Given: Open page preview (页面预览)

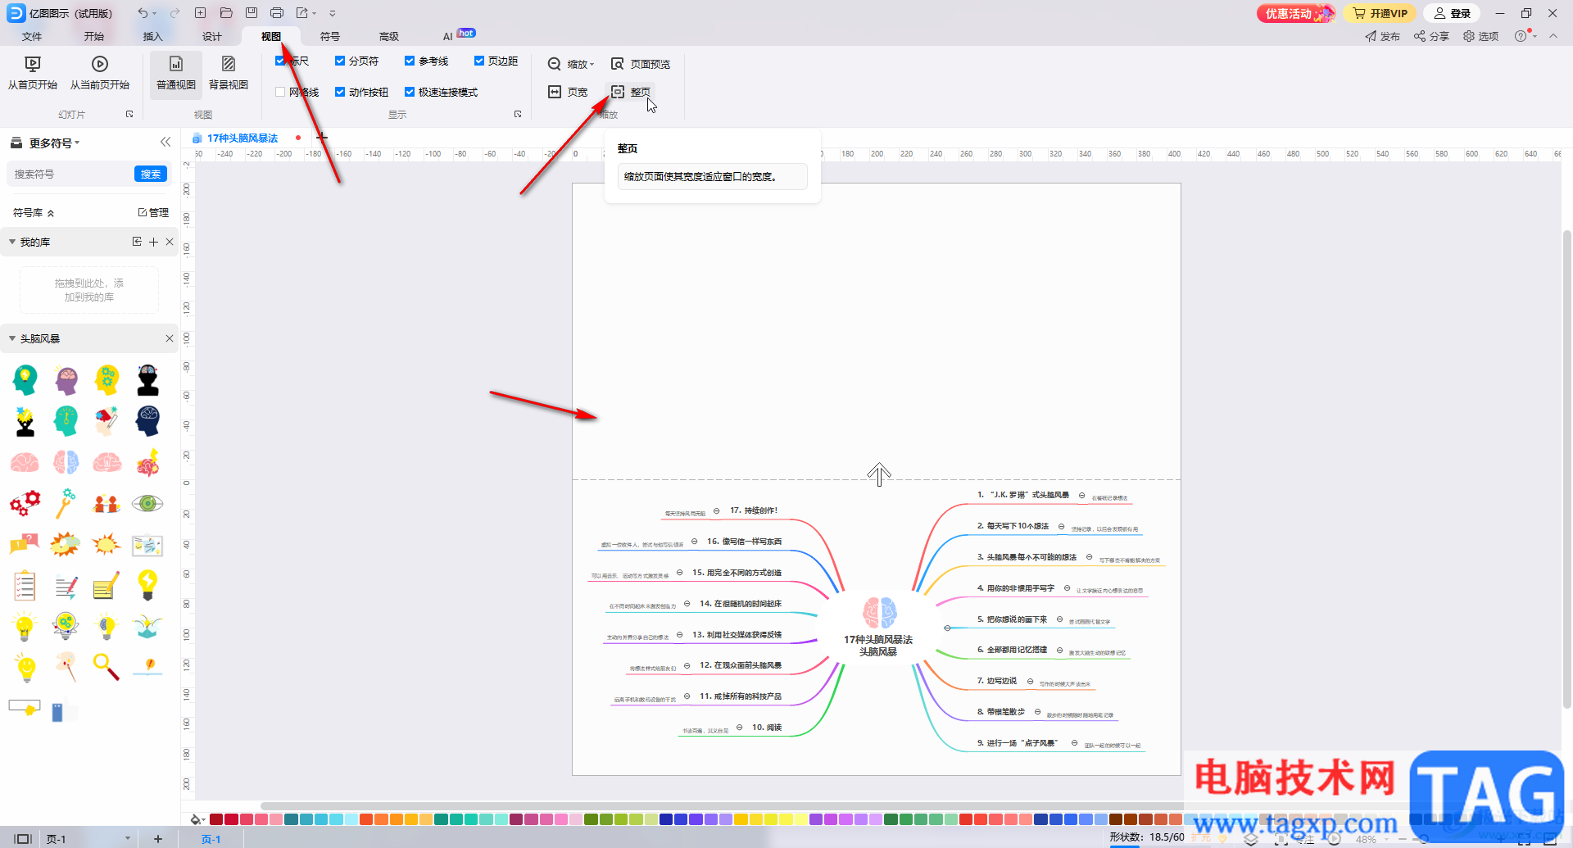Looking at the screenshot, I should (641, 64).
